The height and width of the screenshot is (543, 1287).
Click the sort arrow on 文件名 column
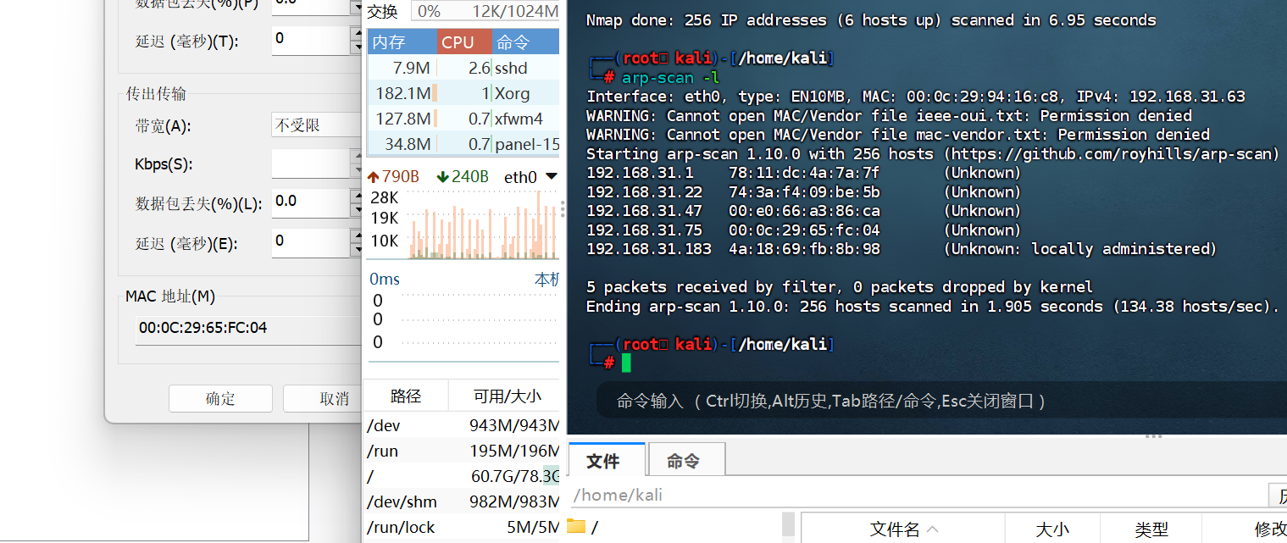coord(933,530)
